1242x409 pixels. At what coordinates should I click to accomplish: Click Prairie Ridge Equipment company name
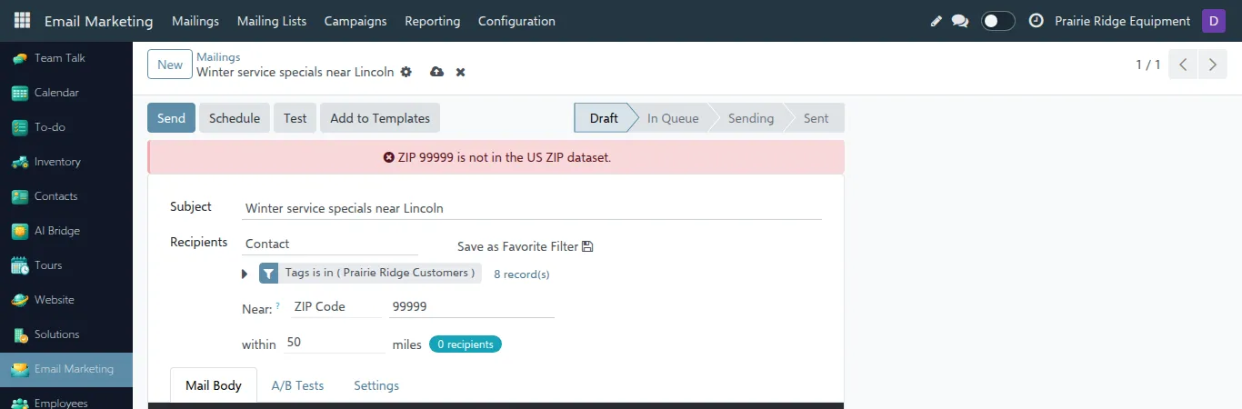tap(1122, 21)
